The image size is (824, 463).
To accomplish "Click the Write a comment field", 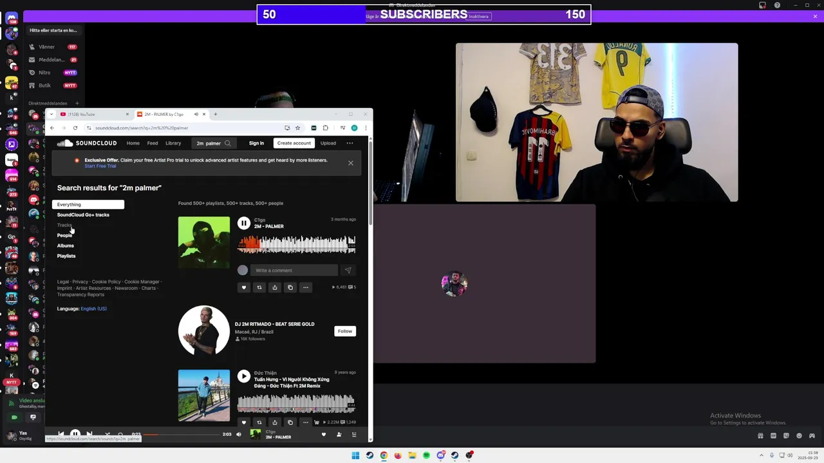I will point(294,270).
